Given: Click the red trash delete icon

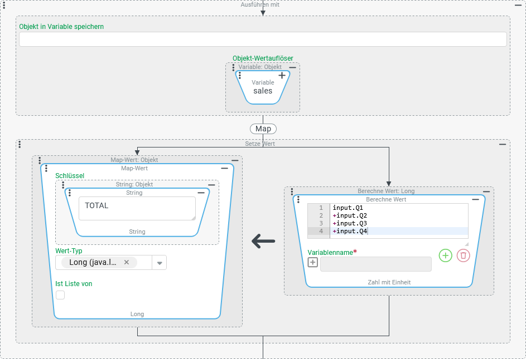Looking at the screenshot, I should coord(464,255).
